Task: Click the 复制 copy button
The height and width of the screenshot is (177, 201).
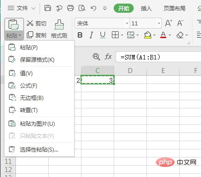Action: 36,35
